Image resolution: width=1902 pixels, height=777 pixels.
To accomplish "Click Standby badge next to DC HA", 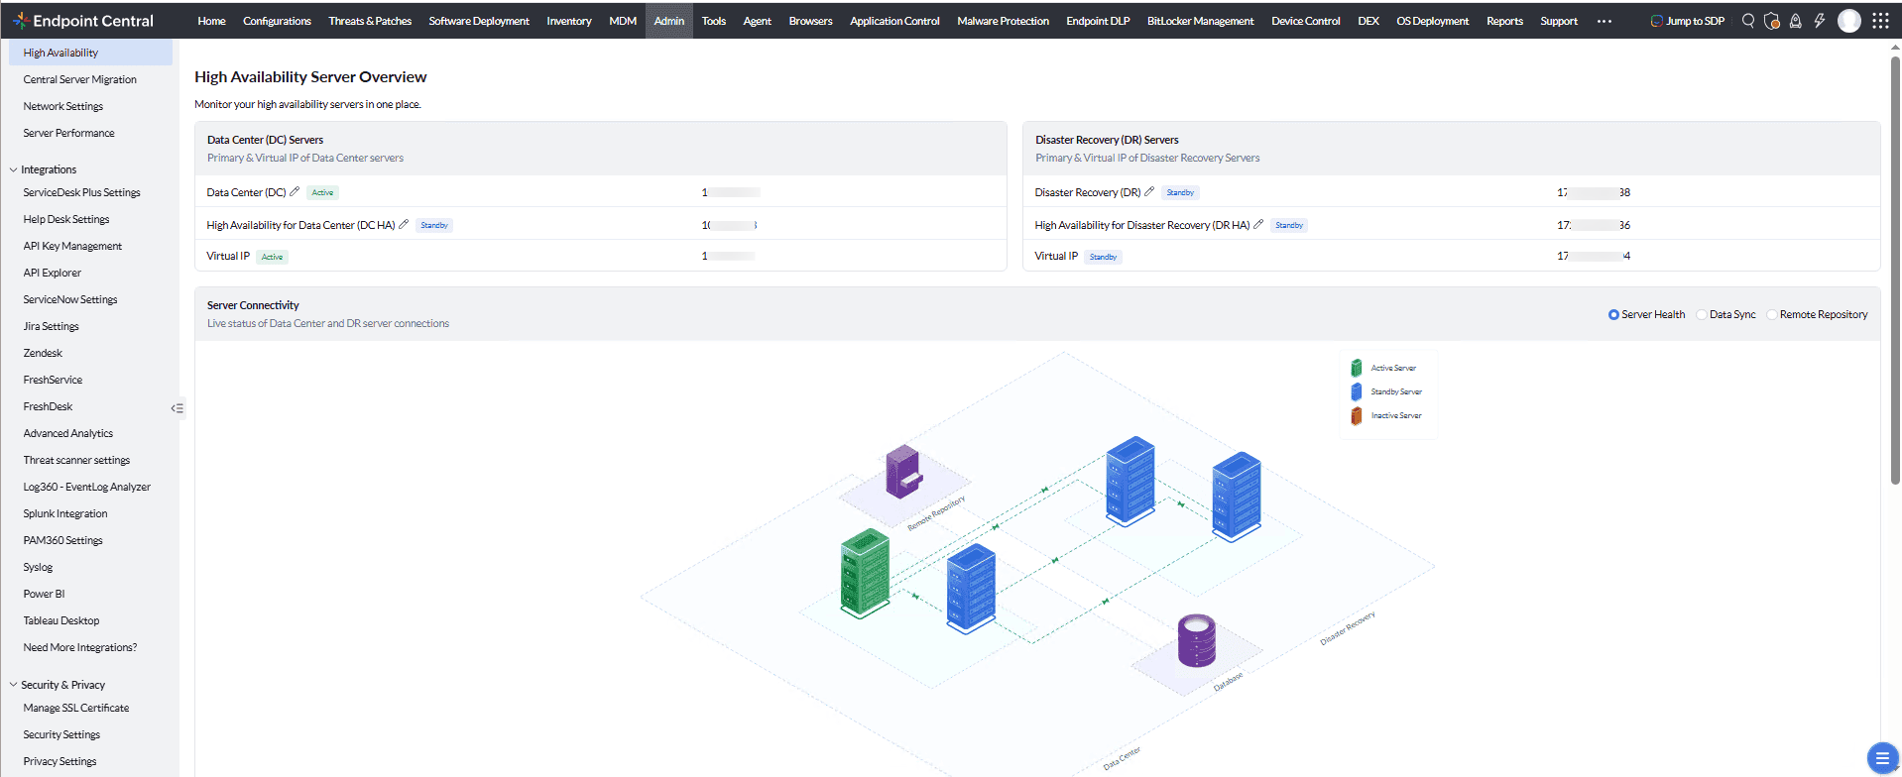I will (x=434, y=225).
